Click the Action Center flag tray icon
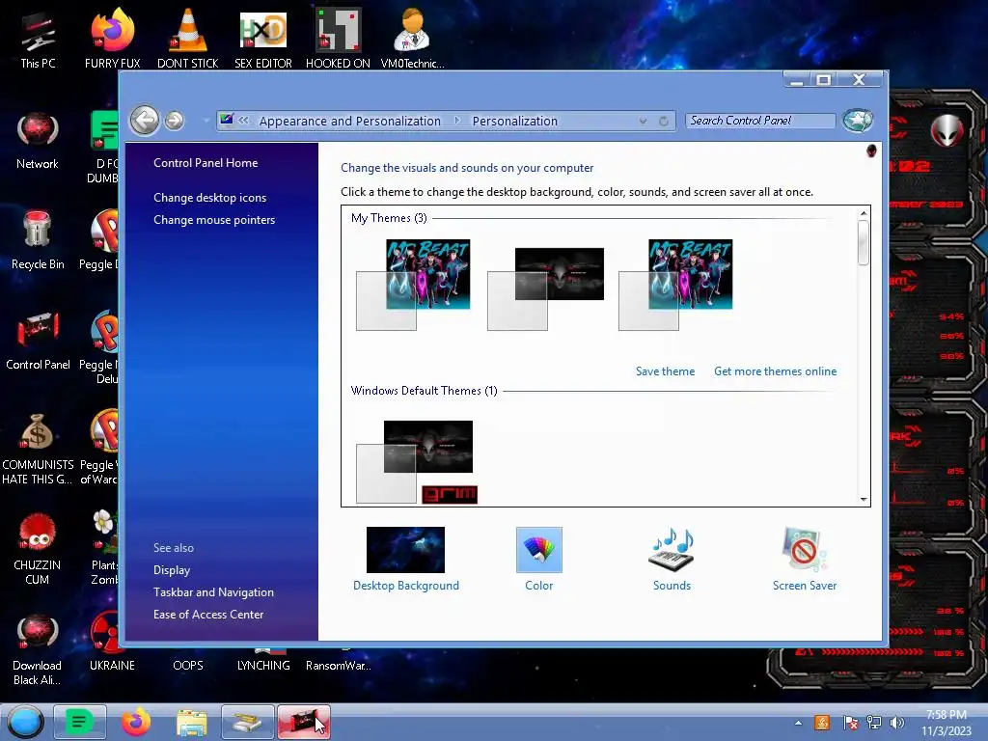The width and height of the screenshot is (988, 741). (850, 723)
